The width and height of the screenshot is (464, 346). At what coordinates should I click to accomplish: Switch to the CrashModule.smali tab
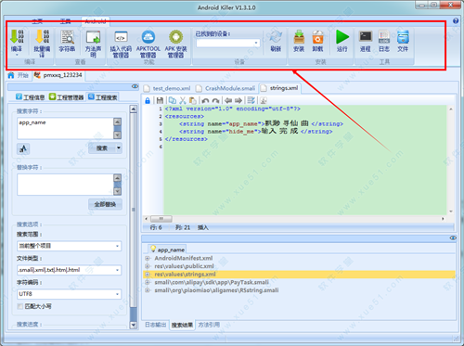[x=230, y=88]
